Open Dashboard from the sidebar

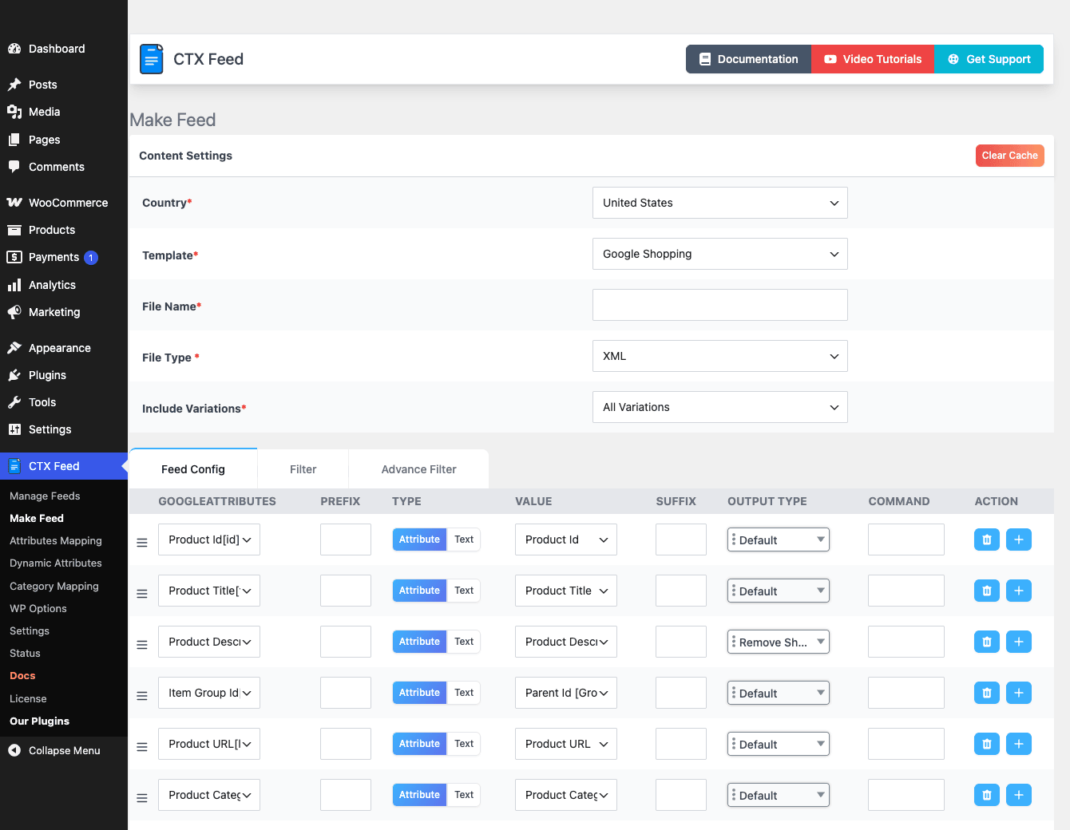click(64, 49)
